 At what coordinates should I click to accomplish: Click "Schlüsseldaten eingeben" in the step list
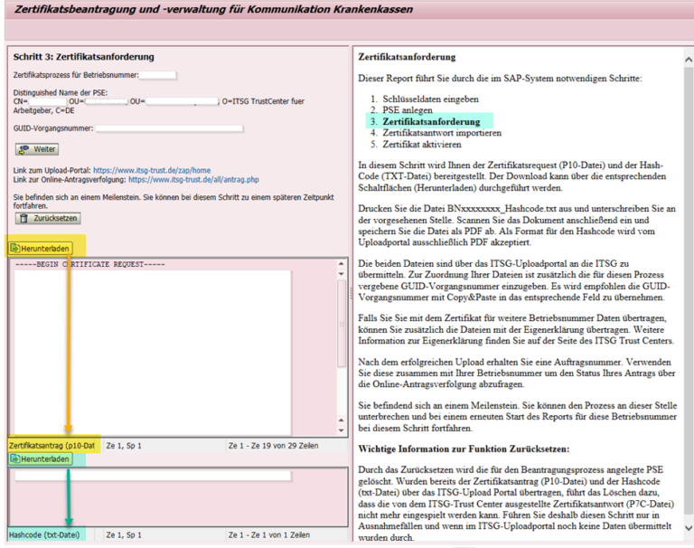pyautogui.click(x=430, y=99)
